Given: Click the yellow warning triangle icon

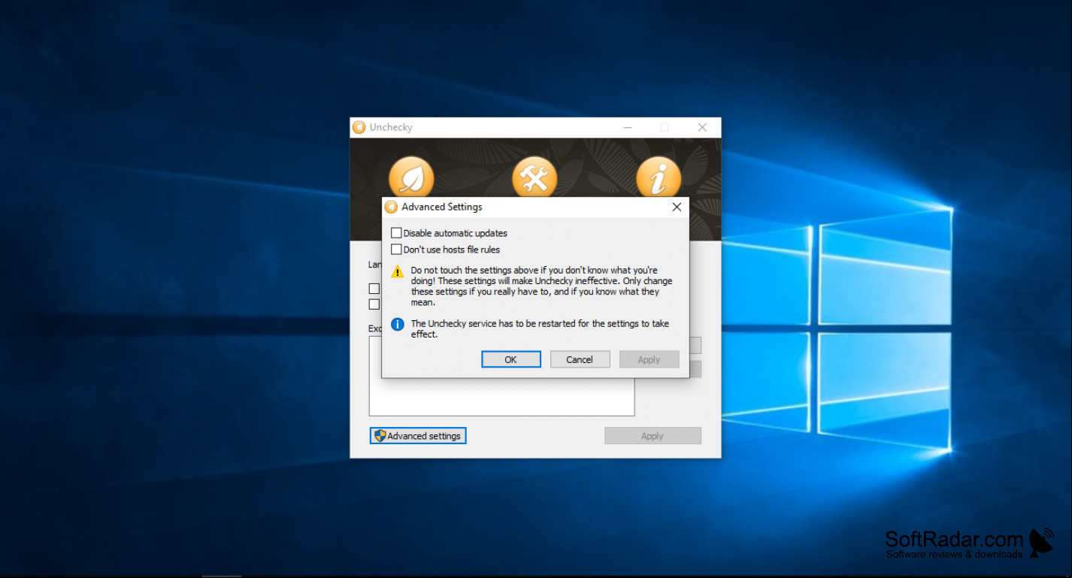Looking at the screenshot, I should tap(398, 271).
